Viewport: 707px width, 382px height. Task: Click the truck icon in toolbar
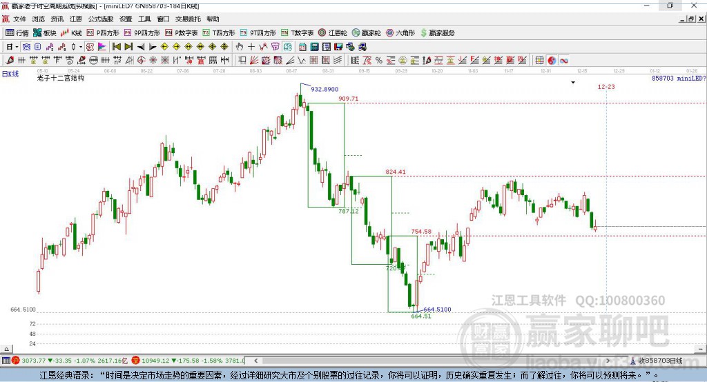362,47
